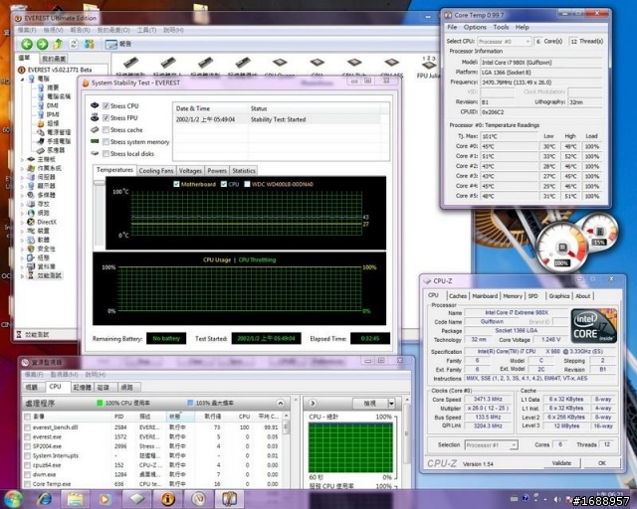637x509 pixels.
Task: Uncheck the Stress FPU checkbox
Action: (x=106, y=118)
